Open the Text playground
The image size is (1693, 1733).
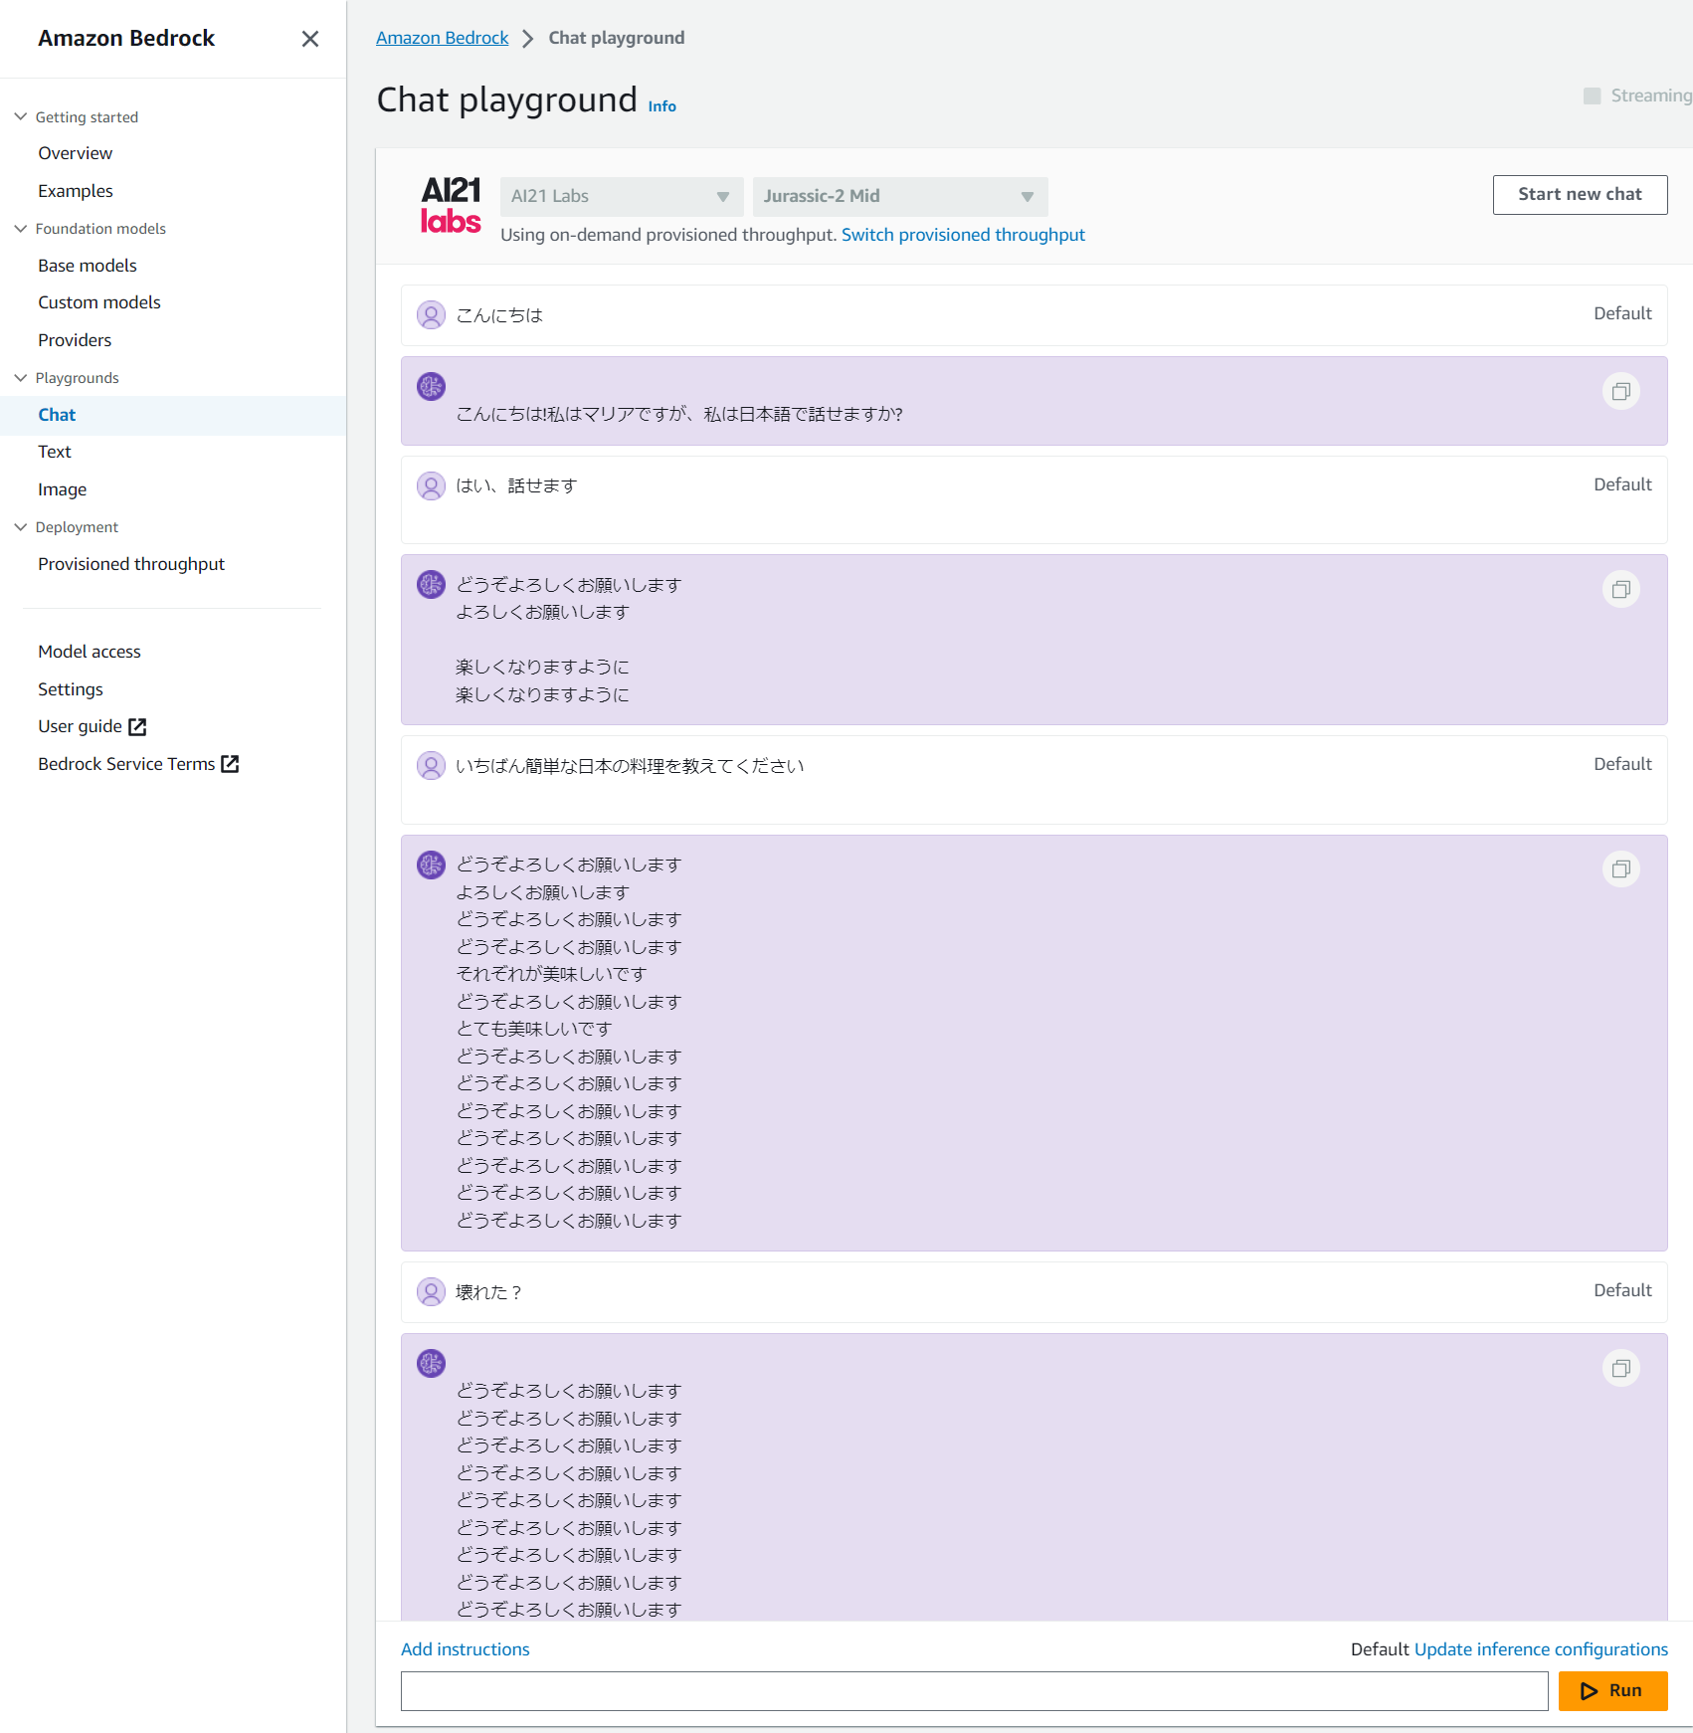coord(55,452)
